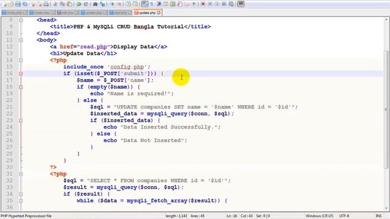The image size is (390, 219).
Task: Toggle the Indent Guide button
Action: [x=158, y=4]
